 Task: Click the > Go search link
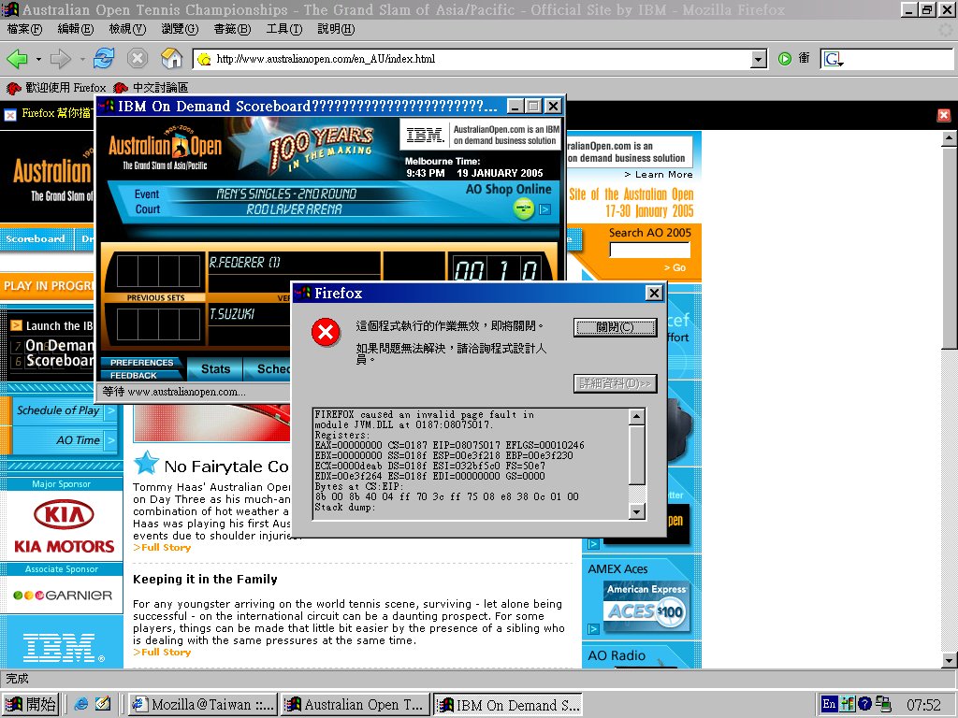pyautogui.click(x=675, y=267)
